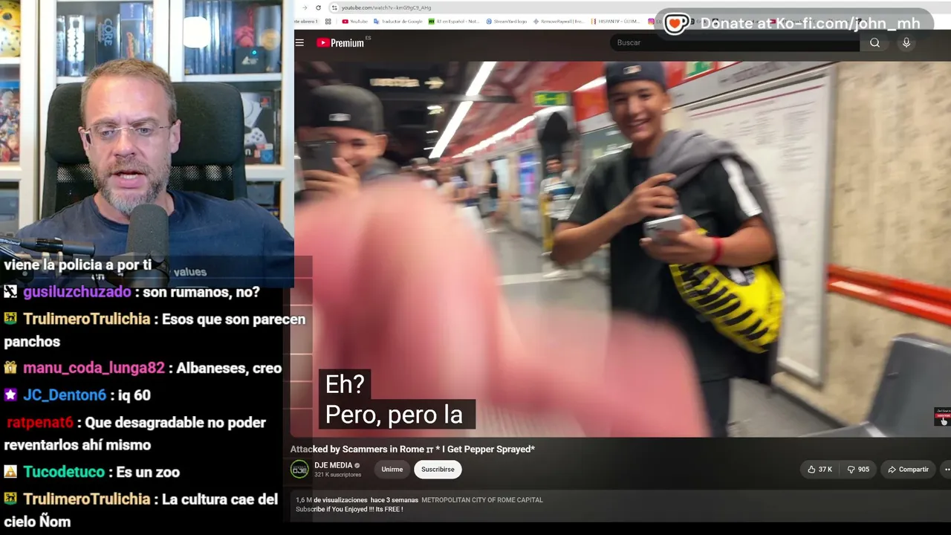The width and height of the screenshot is (951, 535).
Task: Click the 1,6 M de visualizaciones text
Action: coord(331,500)
